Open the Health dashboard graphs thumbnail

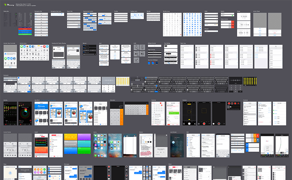coord(41,145)
